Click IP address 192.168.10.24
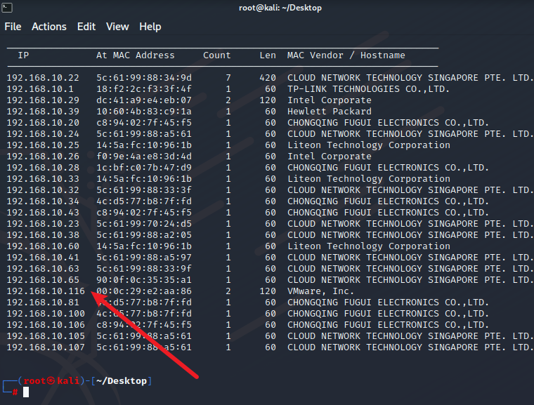The image size is (534, 405). click(x=43, y=134)
